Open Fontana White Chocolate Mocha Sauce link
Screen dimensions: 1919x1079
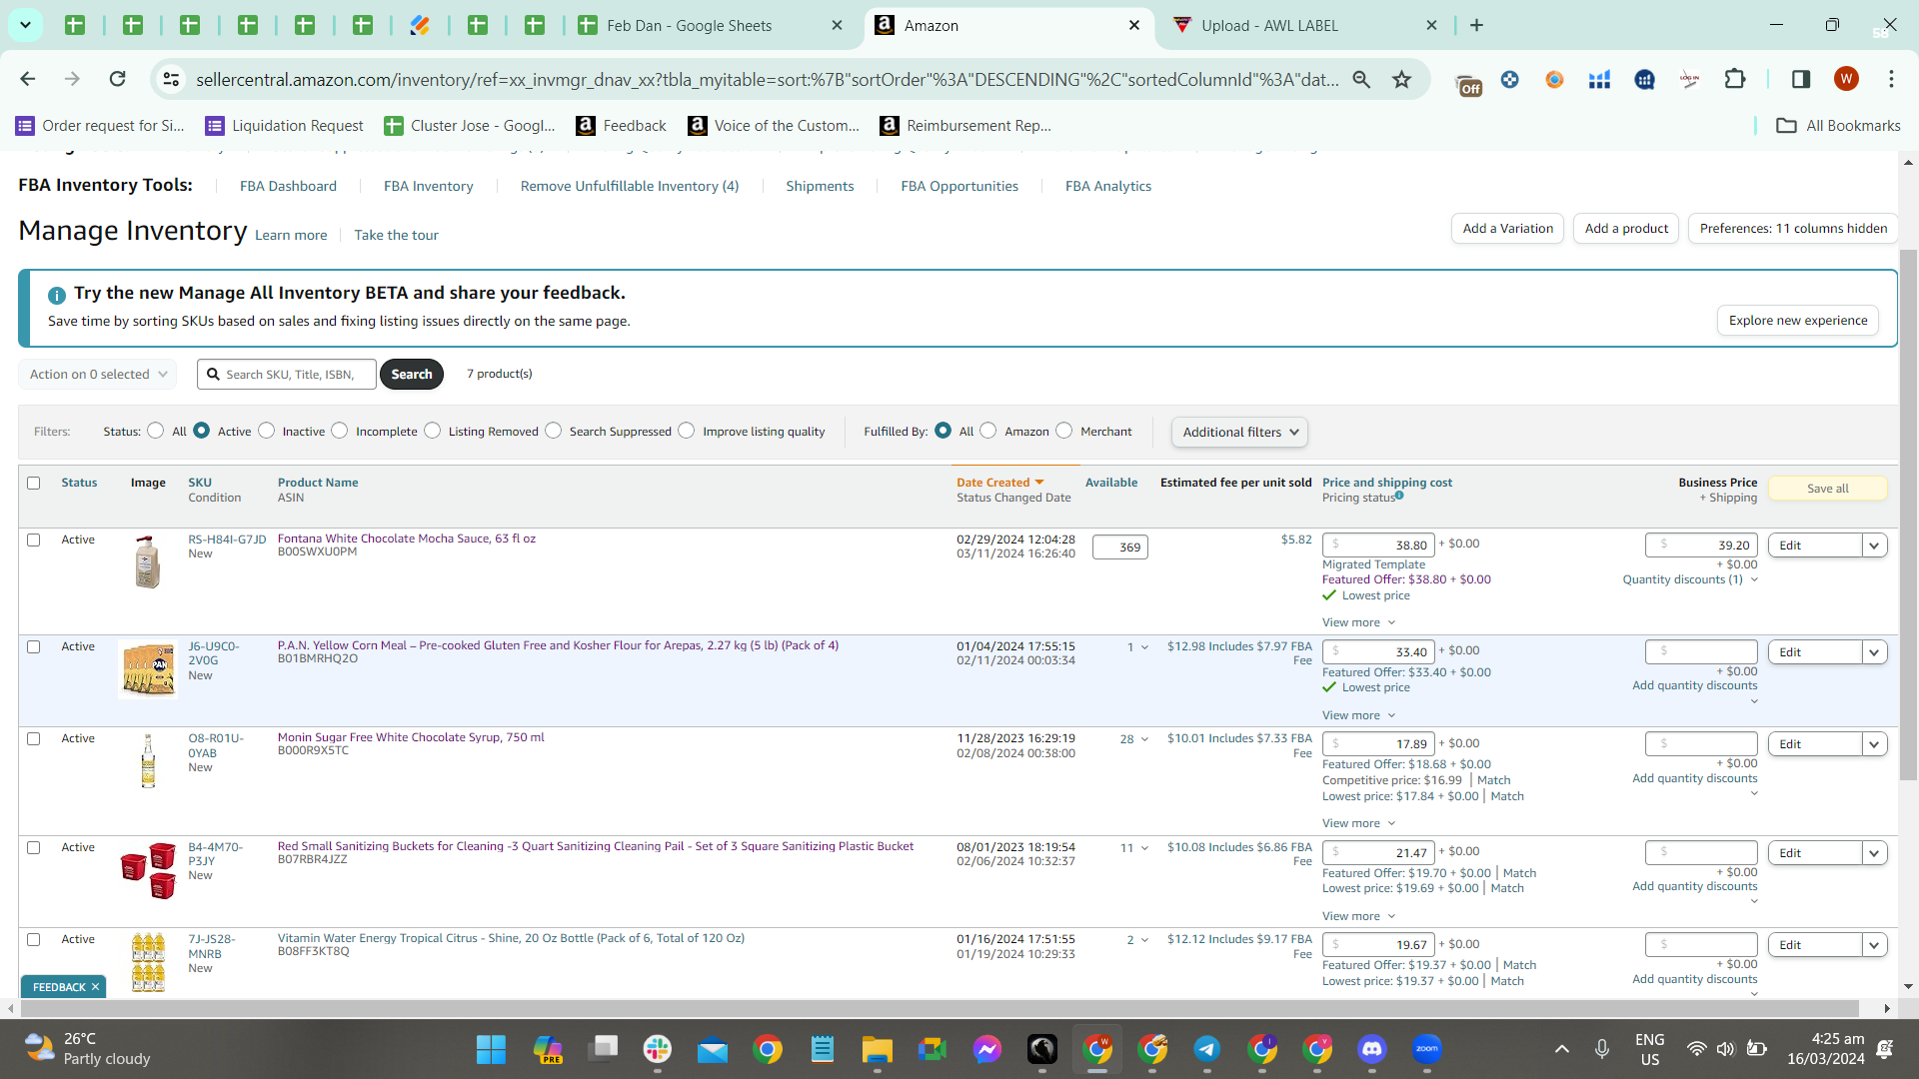(x=407, y=539)
